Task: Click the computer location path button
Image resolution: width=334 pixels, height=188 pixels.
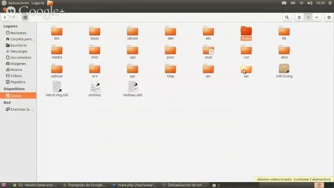Action: (25, 18)
